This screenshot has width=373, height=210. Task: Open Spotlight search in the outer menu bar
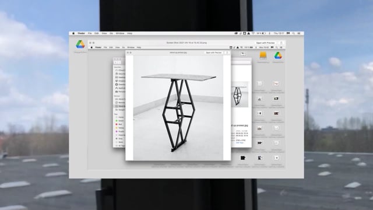pyautogui.click(x=294, y=33)
